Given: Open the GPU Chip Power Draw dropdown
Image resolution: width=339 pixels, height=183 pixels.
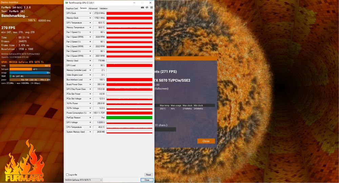Looking at the screenshot, I should pyautogui.click(x=90, y=89).
